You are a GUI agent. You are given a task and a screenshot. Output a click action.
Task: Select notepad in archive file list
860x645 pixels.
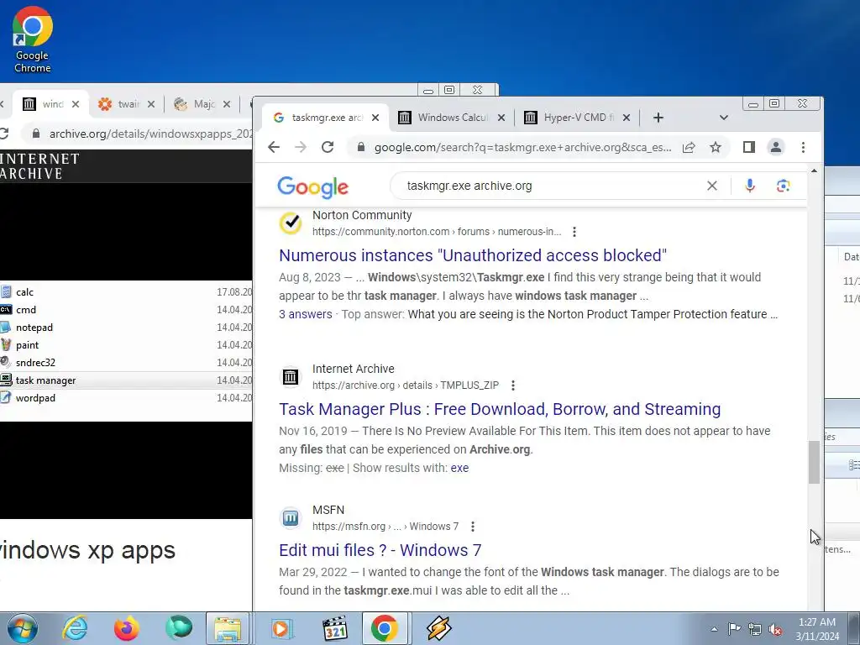[34, 328]
